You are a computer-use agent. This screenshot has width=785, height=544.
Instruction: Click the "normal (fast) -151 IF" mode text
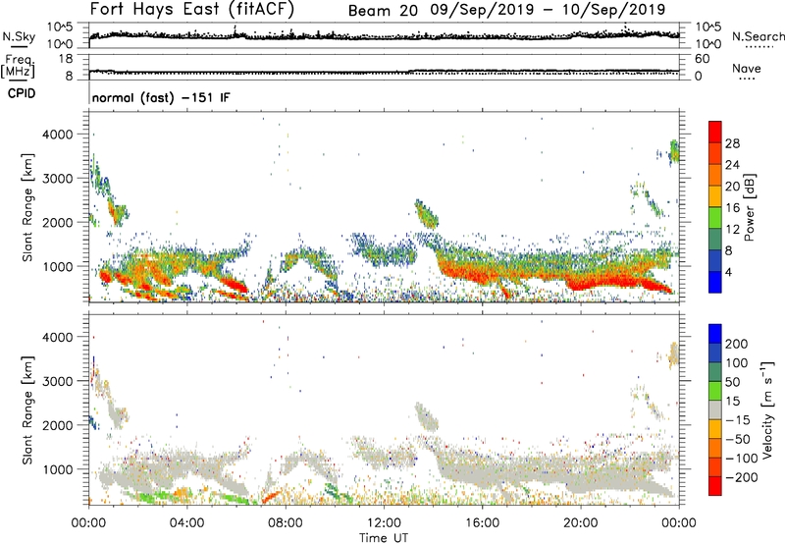tap(161, 97)
